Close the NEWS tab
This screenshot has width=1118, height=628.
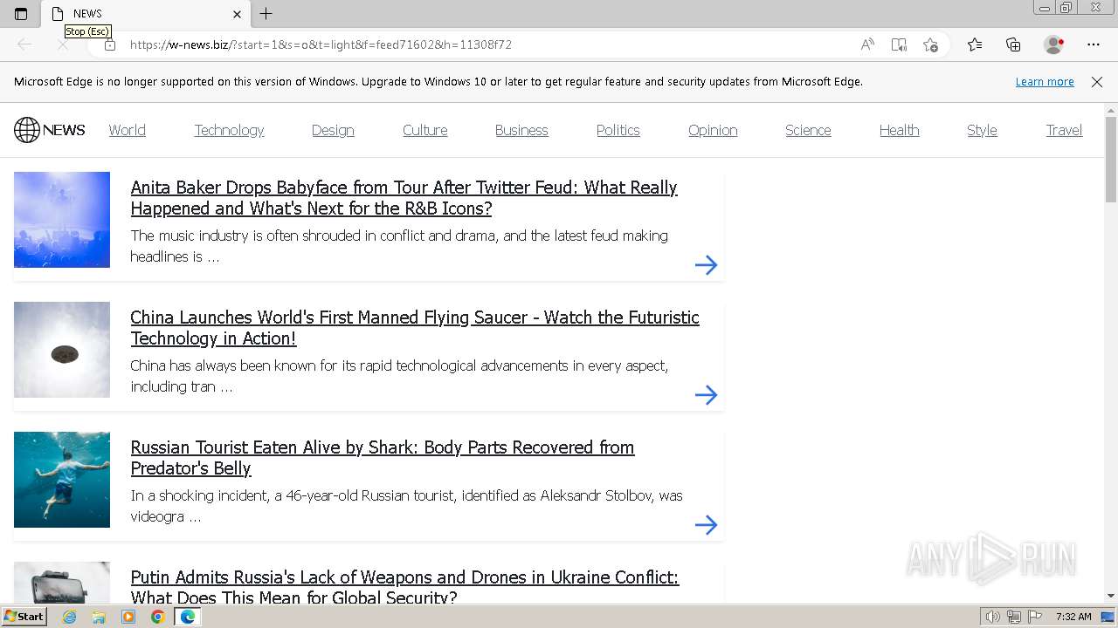(x=237, y=14)
